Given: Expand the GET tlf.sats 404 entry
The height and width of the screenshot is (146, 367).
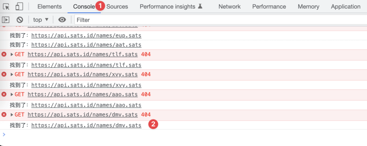Looking at the screenshot, I should point(12,55).
